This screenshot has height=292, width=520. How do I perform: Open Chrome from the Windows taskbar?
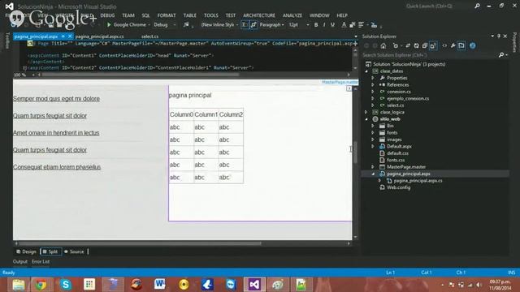click(41, 285)
